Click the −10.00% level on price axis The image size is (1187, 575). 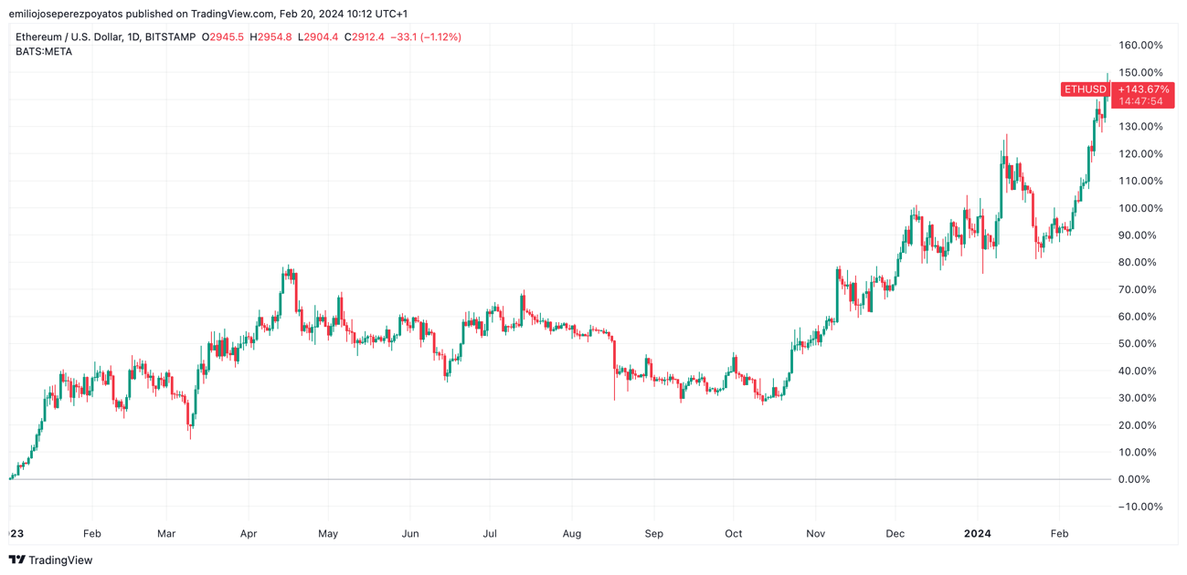(x=1140, y=507)
